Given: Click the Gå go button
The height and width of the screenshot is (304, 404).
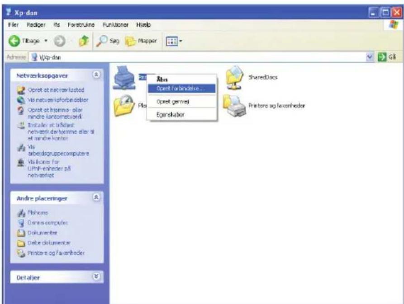Looking at the screenshot, I should pyautogui.click(x=387, y=57).
